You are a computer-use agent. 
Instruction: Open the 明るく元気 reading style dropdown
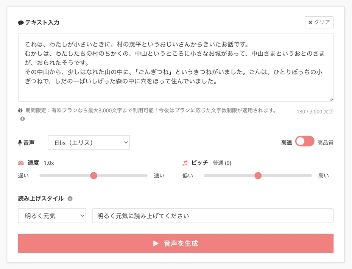(x=52, y=215)
